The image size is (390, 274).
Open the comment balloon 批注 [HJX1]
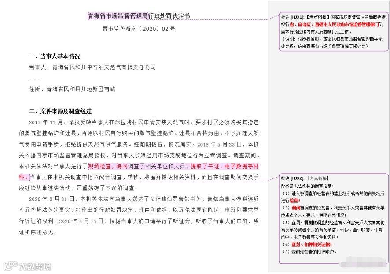pos(333,32)
